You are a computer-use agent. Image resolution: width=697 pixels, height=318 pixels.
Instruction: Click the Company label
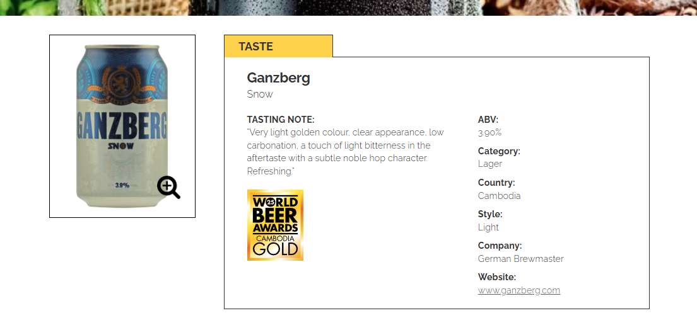(500, 246)
